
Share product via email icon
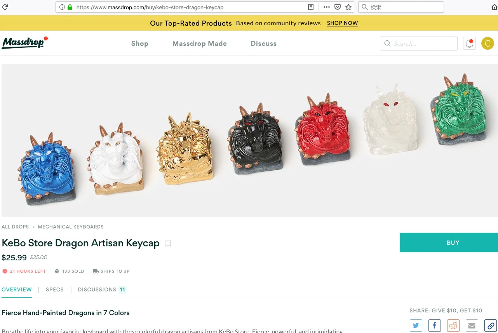pos(472,326)
